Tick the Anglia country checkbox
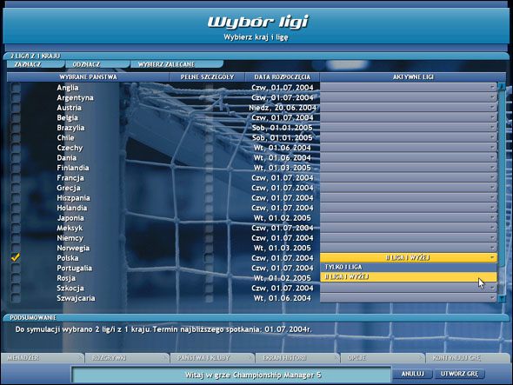The height and width of the screenshot is (385, 513). click(16, 88)
